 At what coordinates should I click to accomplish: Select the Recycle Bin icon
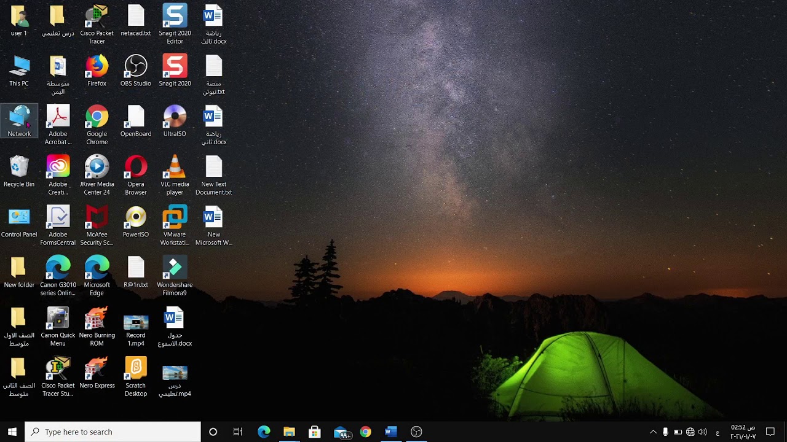click(19, 171)
